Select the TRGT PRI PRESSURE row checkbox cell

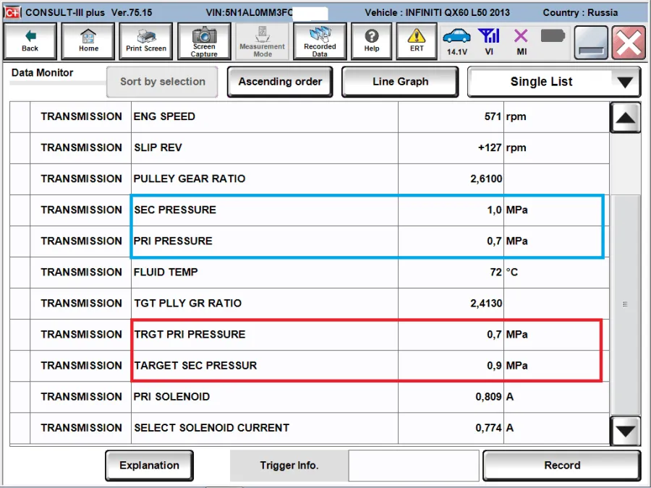click(x=20, y=335)
